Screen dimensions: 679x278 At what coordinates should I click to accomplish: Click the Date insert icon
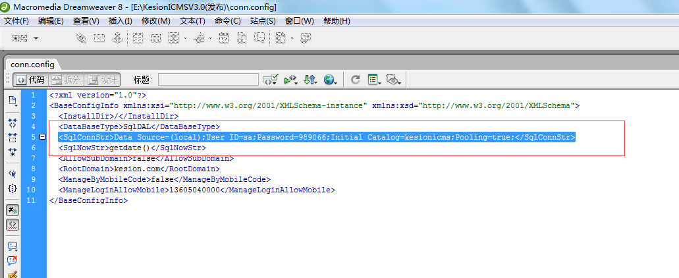[x=224, y=38]
